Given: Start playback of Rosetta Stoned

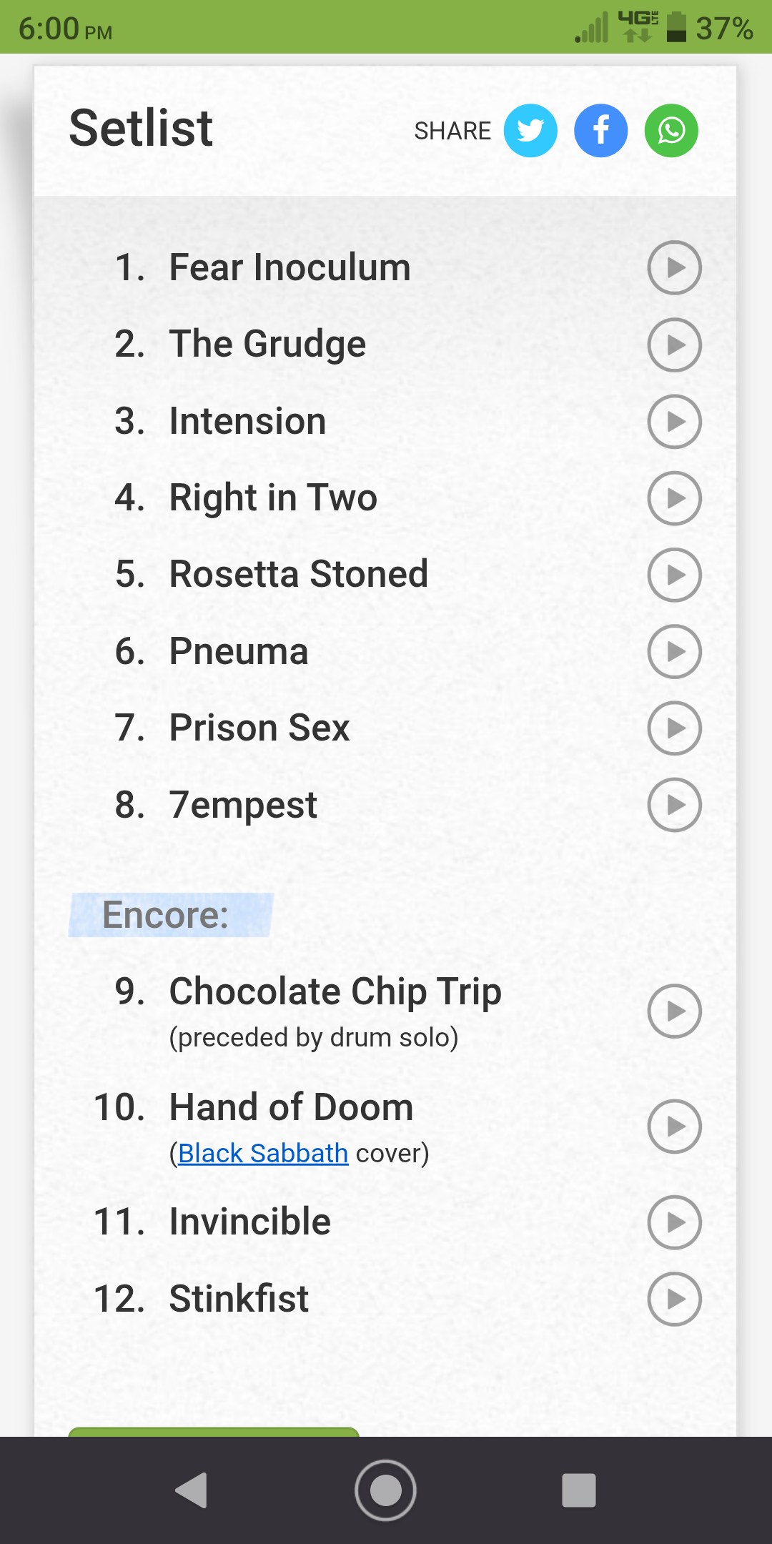Looking at the screenshot, I should pos(674,575).
